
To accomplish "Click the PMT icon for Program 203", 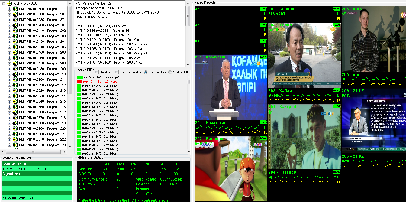I will pyautogui.click(x=15, y=36).
